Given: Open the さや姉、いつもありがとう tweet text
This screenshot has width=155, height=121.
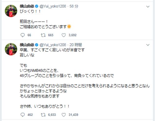Looking at the screenshot, I should pos(45,106).
